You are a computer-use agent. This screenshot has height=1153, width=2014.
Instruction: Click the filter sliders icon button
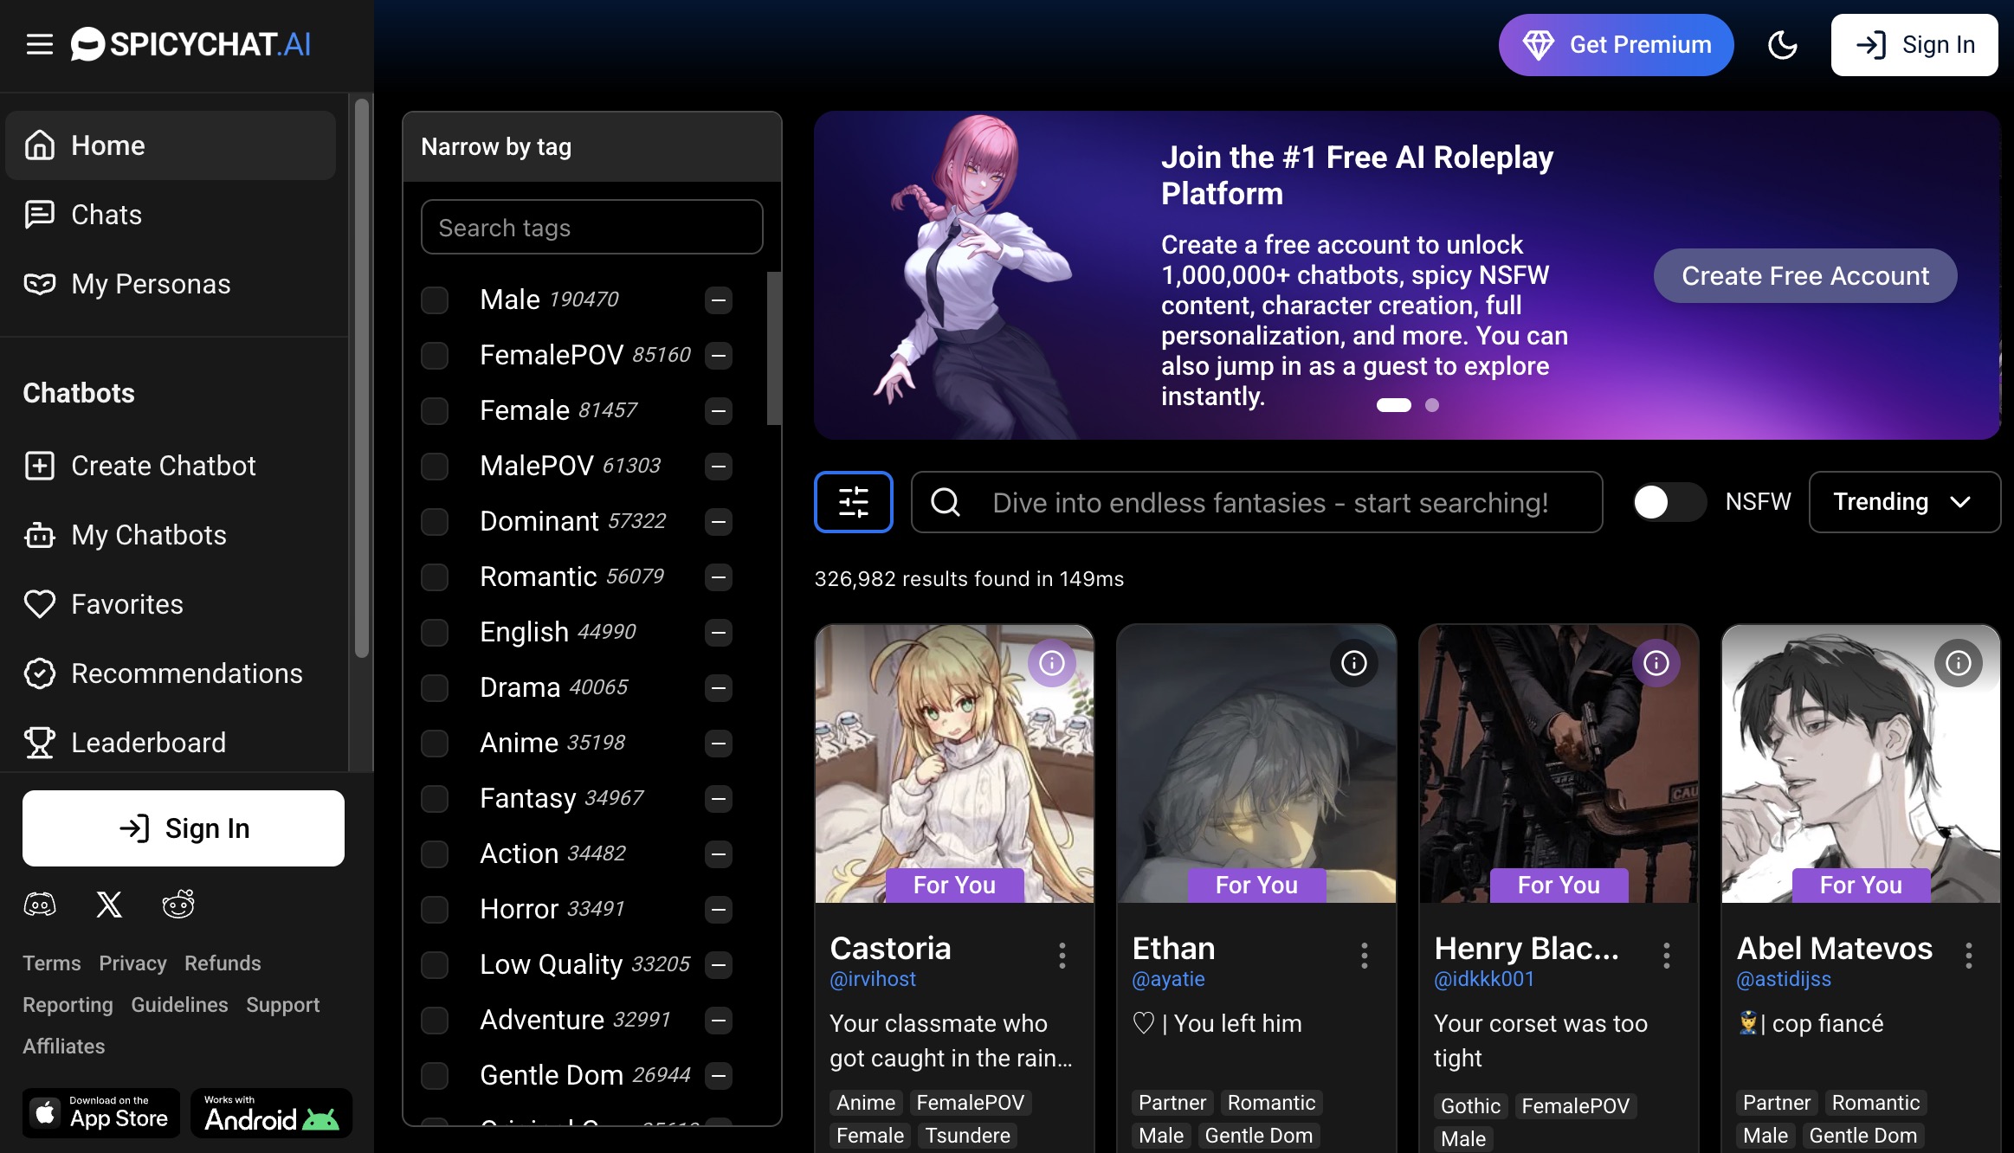(853, 502)
